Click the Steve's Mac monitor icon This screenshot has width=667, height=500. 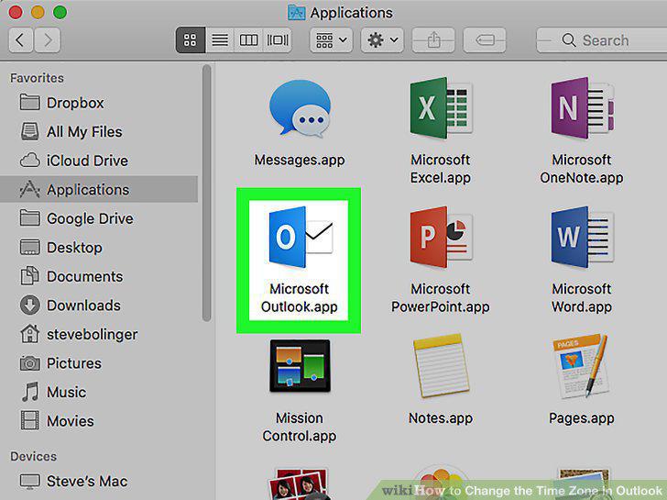[29, 482]
